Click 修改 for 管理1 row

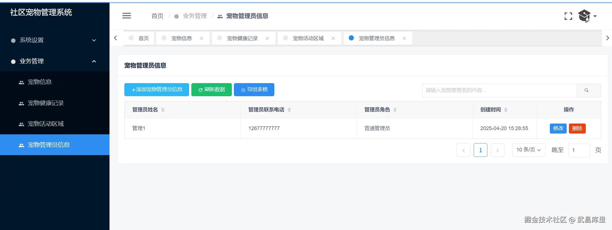[x=558, y=128]
